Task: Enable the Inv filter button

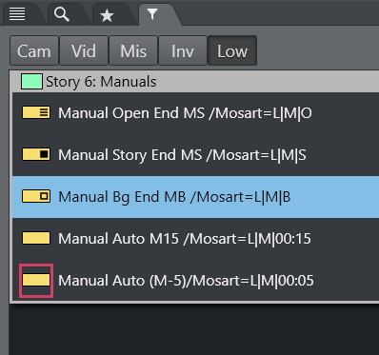Action: [183, 50]
